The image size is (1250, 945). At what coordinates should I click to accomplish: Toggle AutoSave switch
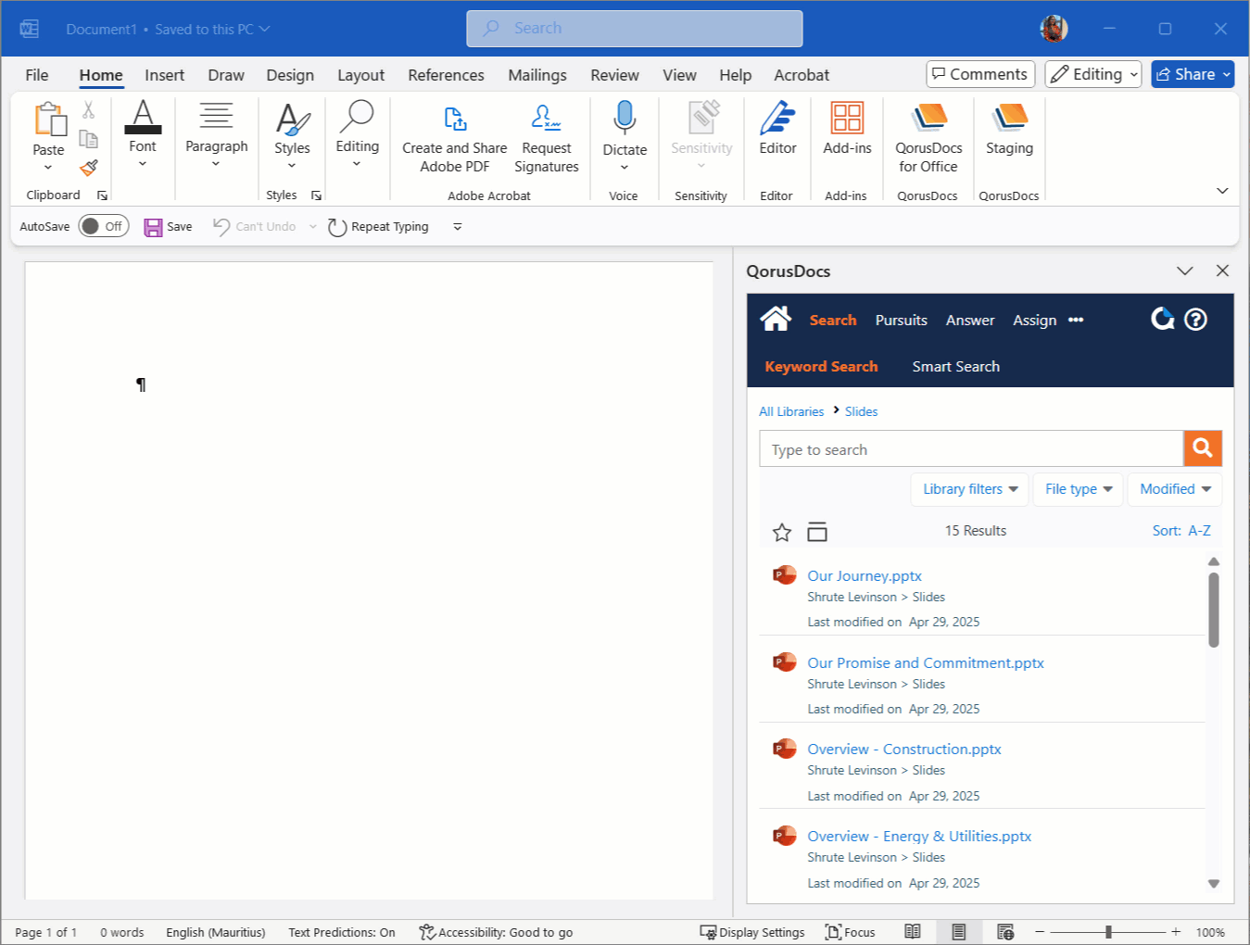click(103, 226)
